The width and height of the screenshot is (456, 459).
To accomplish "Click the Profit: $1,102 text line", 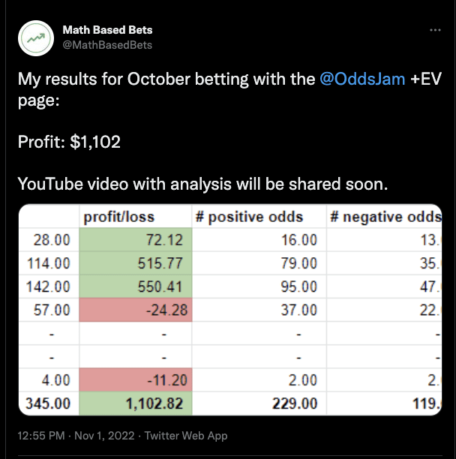I will pyautogui.click(x=69, y=142).
